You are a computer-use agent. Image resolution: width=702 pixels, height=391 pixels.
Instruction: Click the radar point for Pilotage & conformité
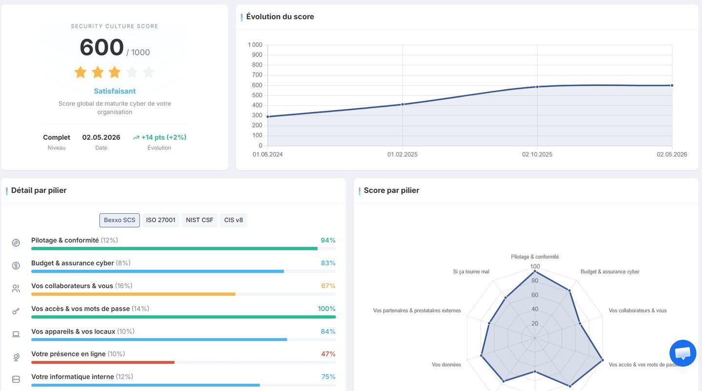[535, 271]
